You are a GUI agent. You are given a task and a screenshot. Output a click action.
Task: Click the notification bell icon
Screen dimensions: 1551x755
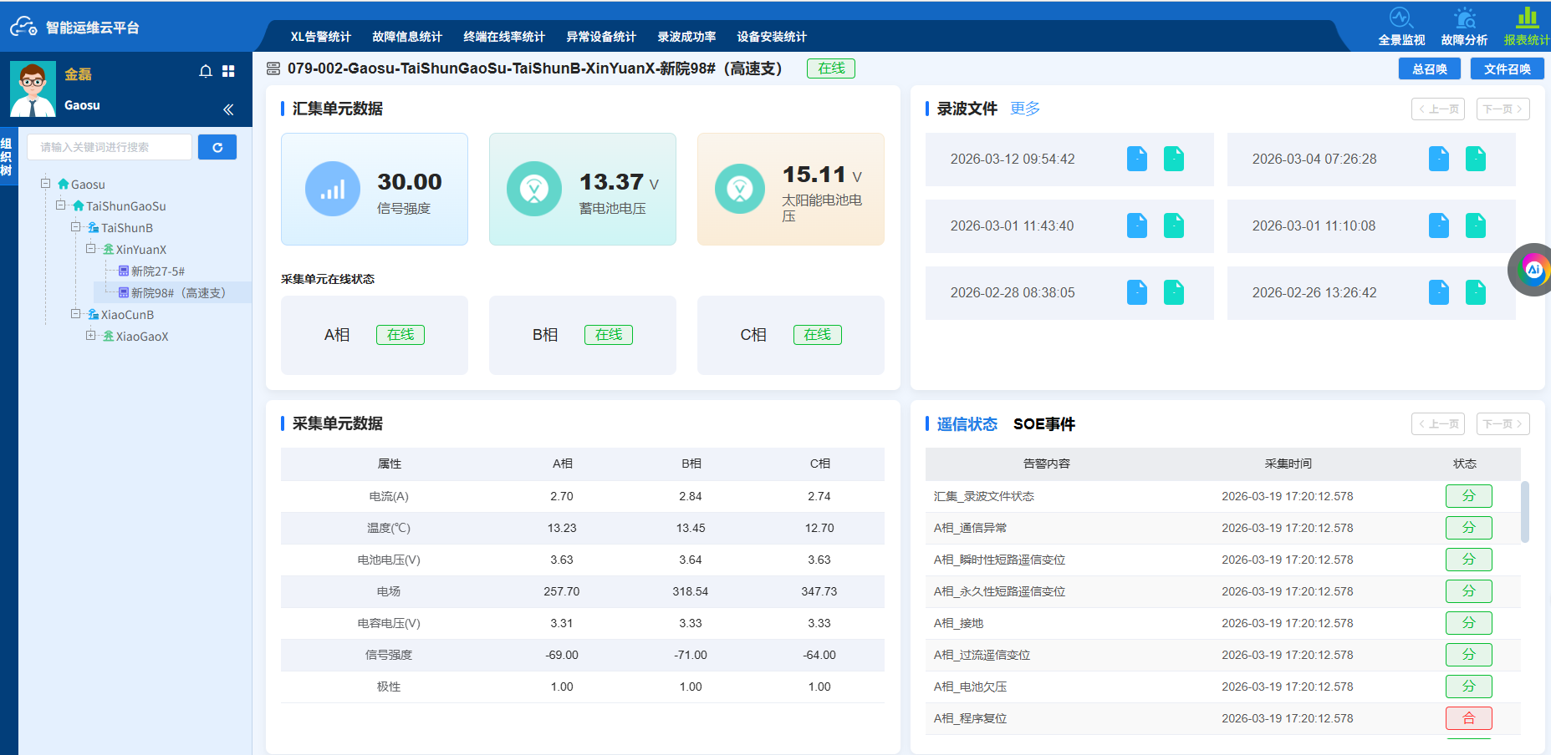[206, 72]
